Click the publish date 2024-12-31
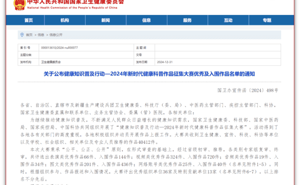The image size is (300, 185). [x=165, y=62]
